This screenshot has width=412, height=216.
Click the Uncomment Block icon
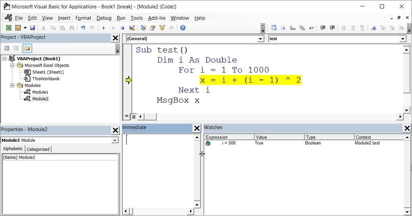coord(362,28)
